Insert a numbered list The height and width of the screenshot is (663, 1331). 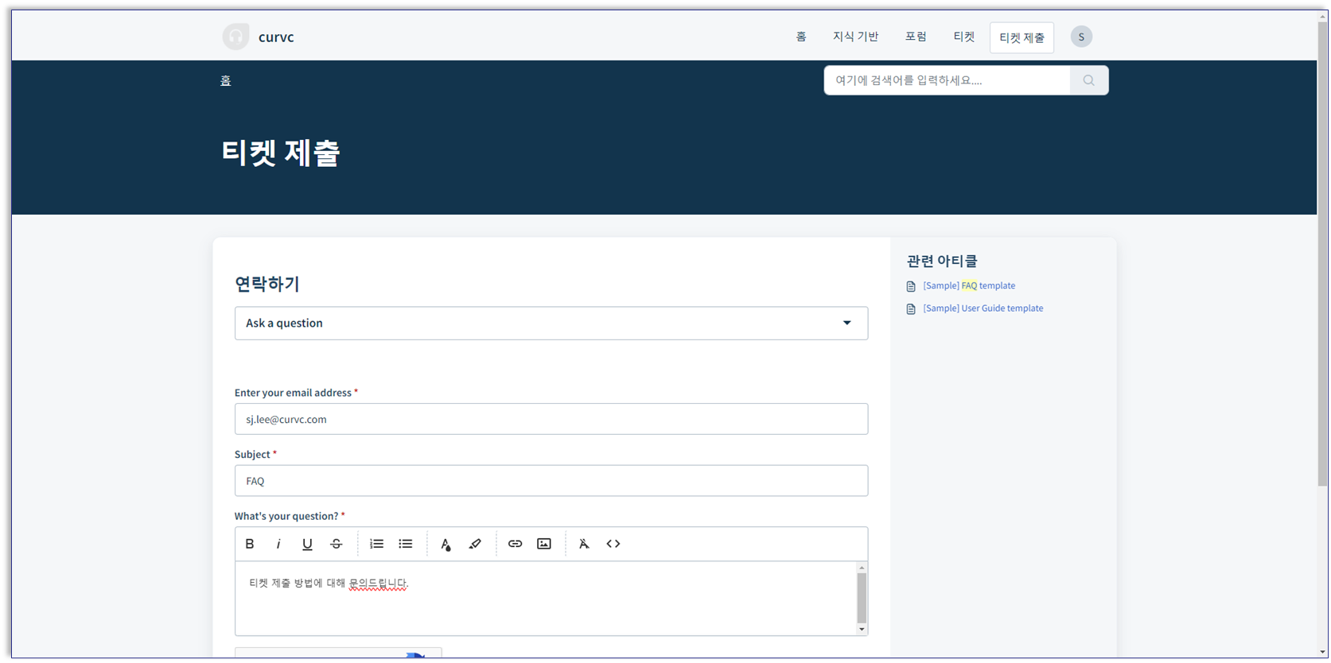(x=376, y=544)
